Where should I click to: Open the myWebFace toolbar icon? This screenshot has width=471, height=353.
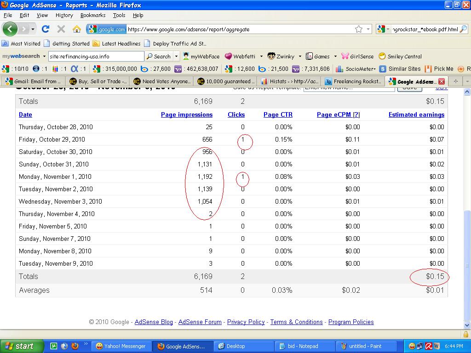click(x=186, y=56)
